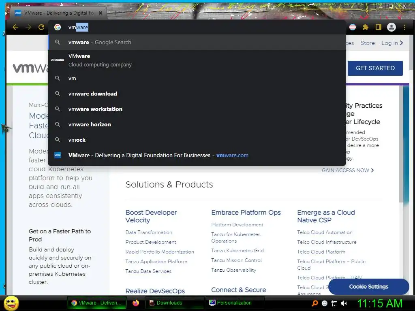This screenshot has width=415, height=311.
Task: Open the Realize DevSecOps heading link
Action: 155,291
